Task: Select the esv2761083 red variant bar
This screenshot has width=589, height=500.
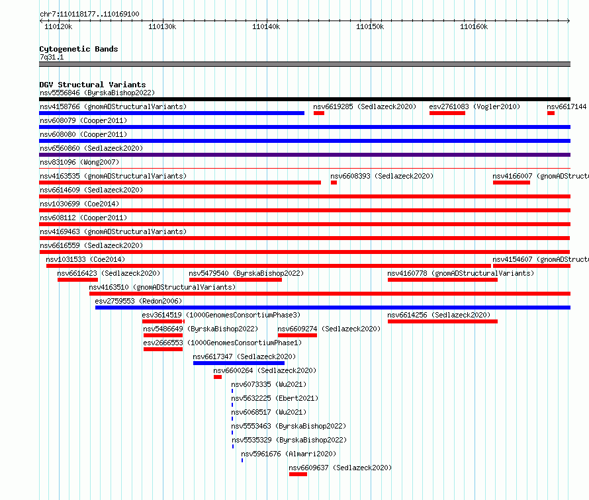Action: (x=447, y=113)
